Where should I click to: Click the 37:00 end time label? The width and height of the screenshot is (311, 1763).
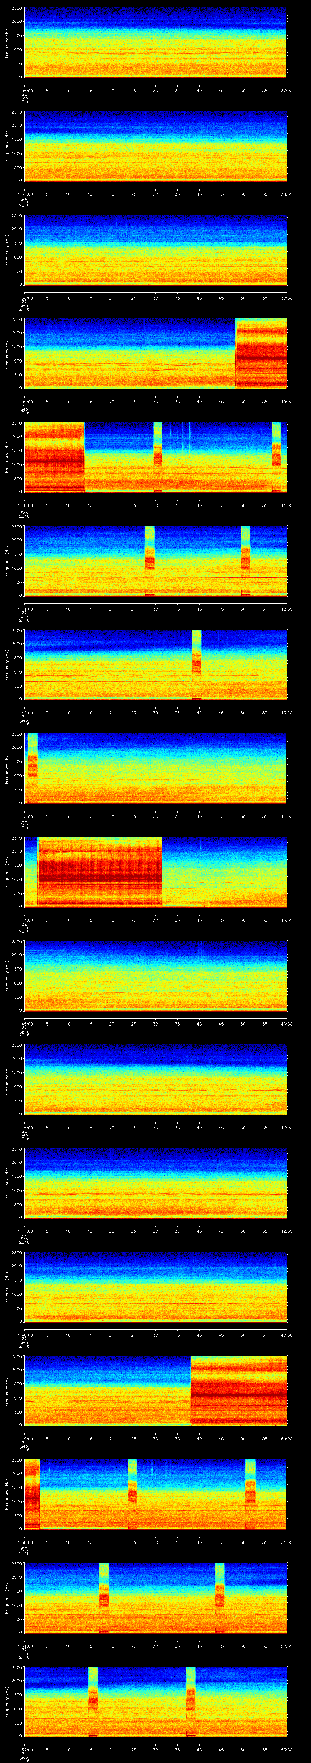[x=286, y=90]
